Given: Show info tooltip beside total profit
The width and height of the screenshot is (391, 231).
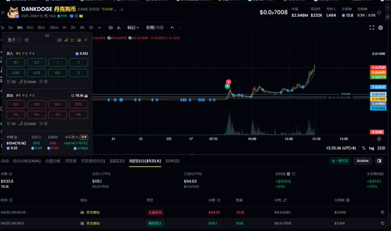Looking at the screenshot, I should click(288, 174).
